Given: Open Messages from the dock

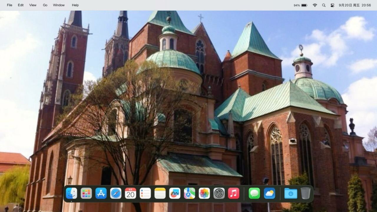Looking at the screenshot, I should pos(254,193).
